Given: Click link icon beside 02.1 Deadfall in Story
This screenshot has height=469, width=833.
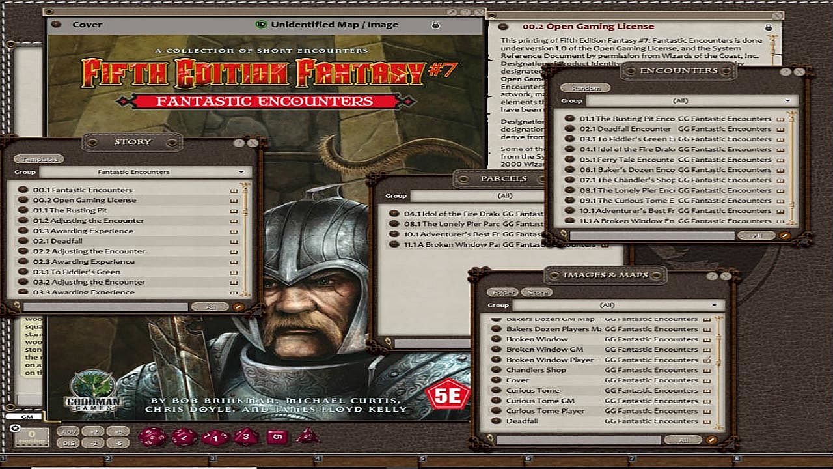Looking at the screenshot, I should [21, 241].
